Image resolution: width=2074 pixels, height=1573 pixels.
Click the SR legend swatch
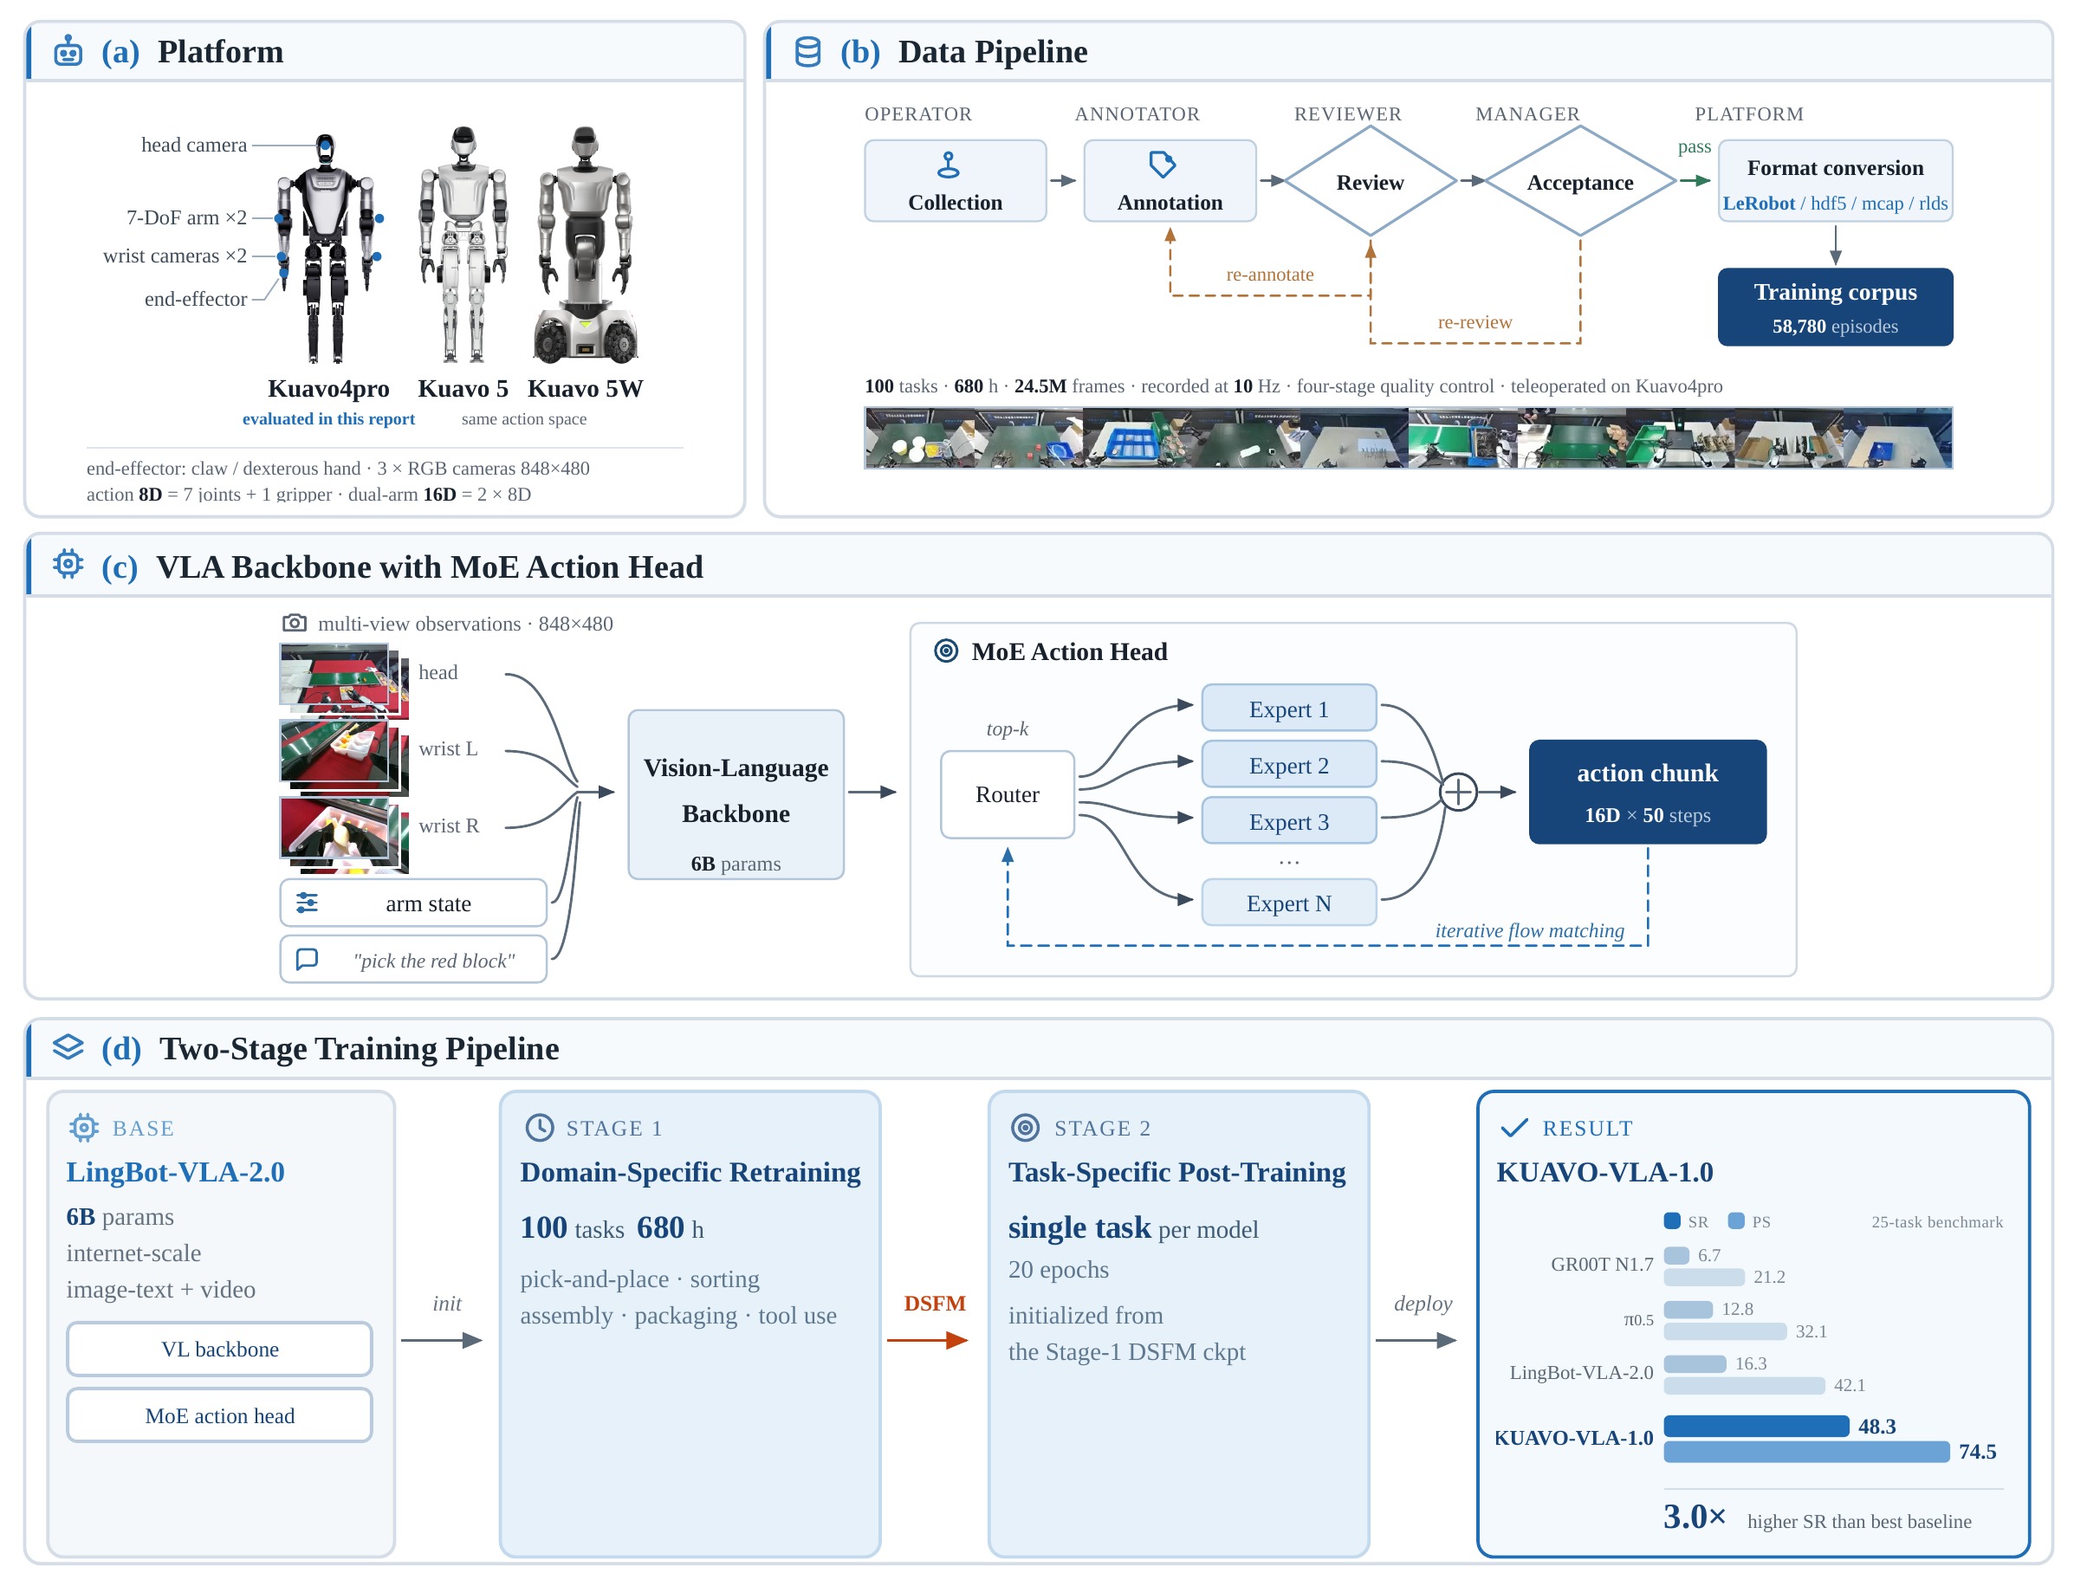tap(1672, 1220)
